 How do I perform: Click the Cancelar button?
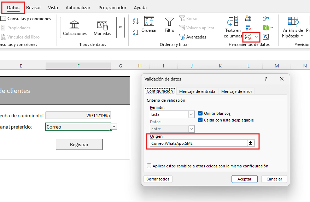tap(274, 179)
